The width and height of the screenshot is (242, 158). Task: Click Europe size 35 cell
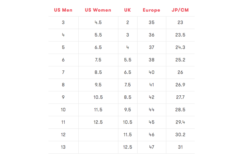coord(151,23)
